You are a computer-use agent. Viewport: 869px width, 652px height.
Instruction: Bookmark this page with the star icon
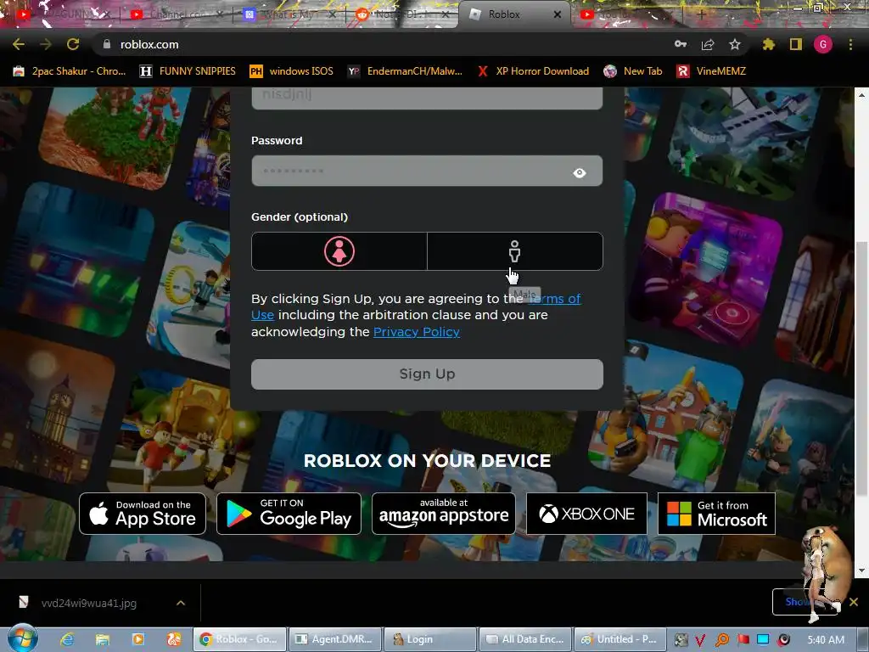735,44
